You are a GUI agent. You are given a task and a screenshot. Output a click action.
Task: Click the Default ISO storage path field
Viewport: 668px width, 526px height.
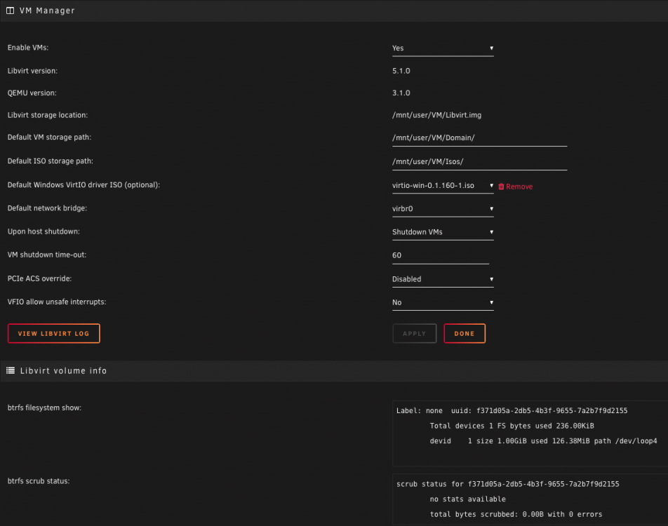479,162
